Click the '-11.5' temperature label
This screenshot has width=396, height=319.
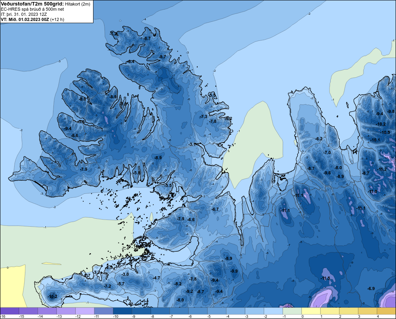point(326,278)
